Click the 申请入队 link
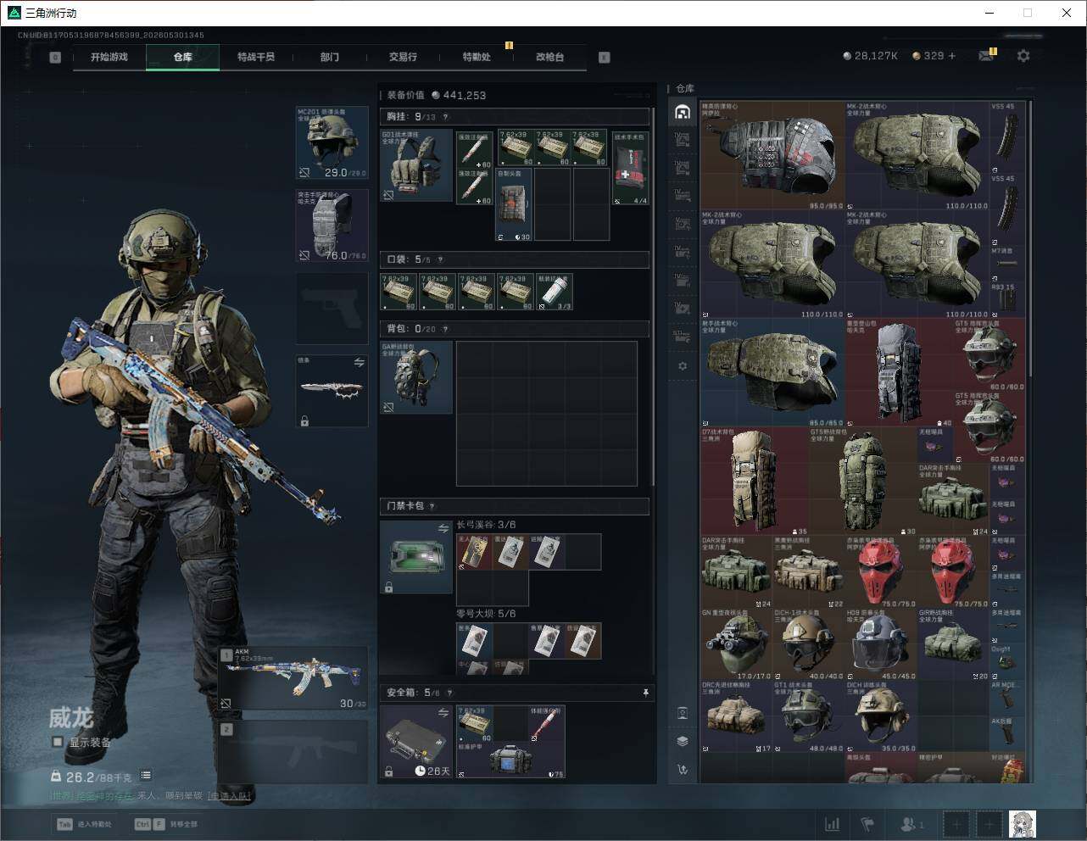 (231, 796)
